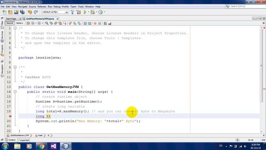The image size is (266, 150).
Task: Click the editor scrollbar down arrow
Action: pos(261,132)
